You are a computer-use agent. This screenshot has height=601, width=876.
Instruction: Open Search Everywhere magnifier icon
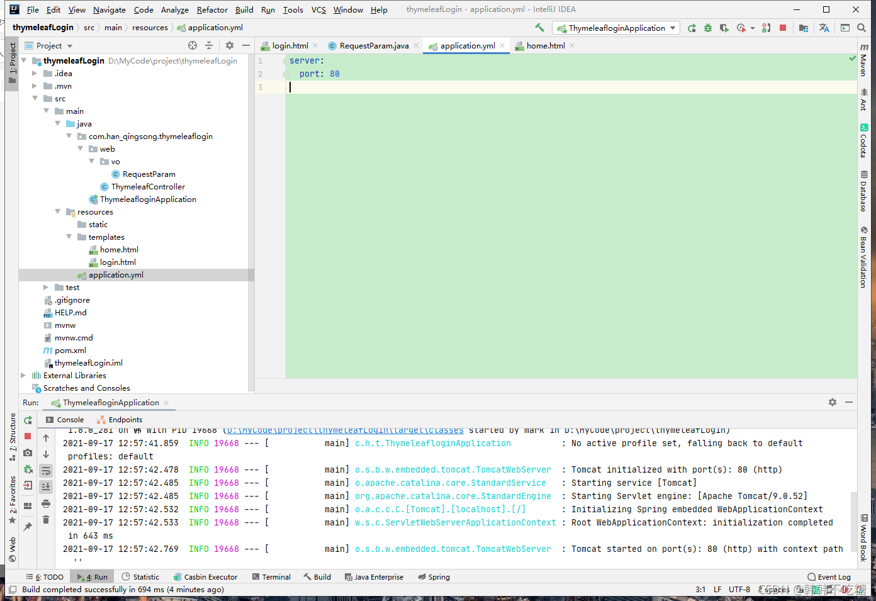tap(862, 28)
